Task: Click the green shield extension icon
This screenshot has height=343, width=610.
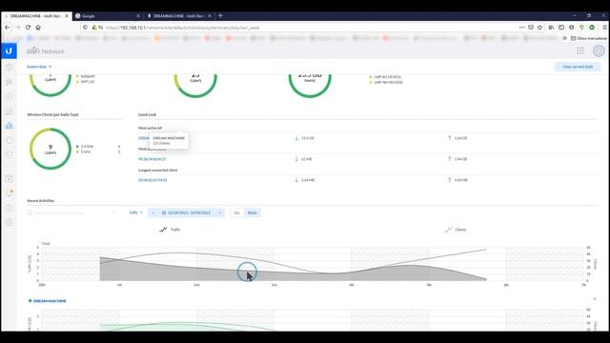Action: click(581, 28)
